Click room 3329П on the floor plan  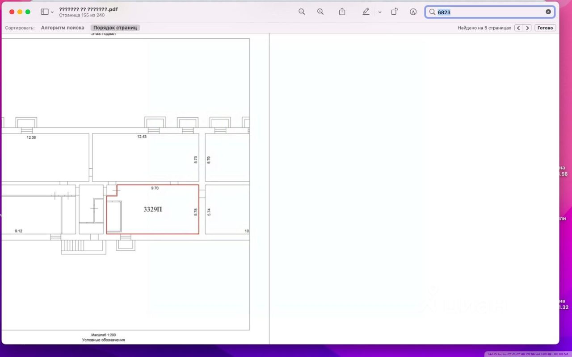coord(153,209)
